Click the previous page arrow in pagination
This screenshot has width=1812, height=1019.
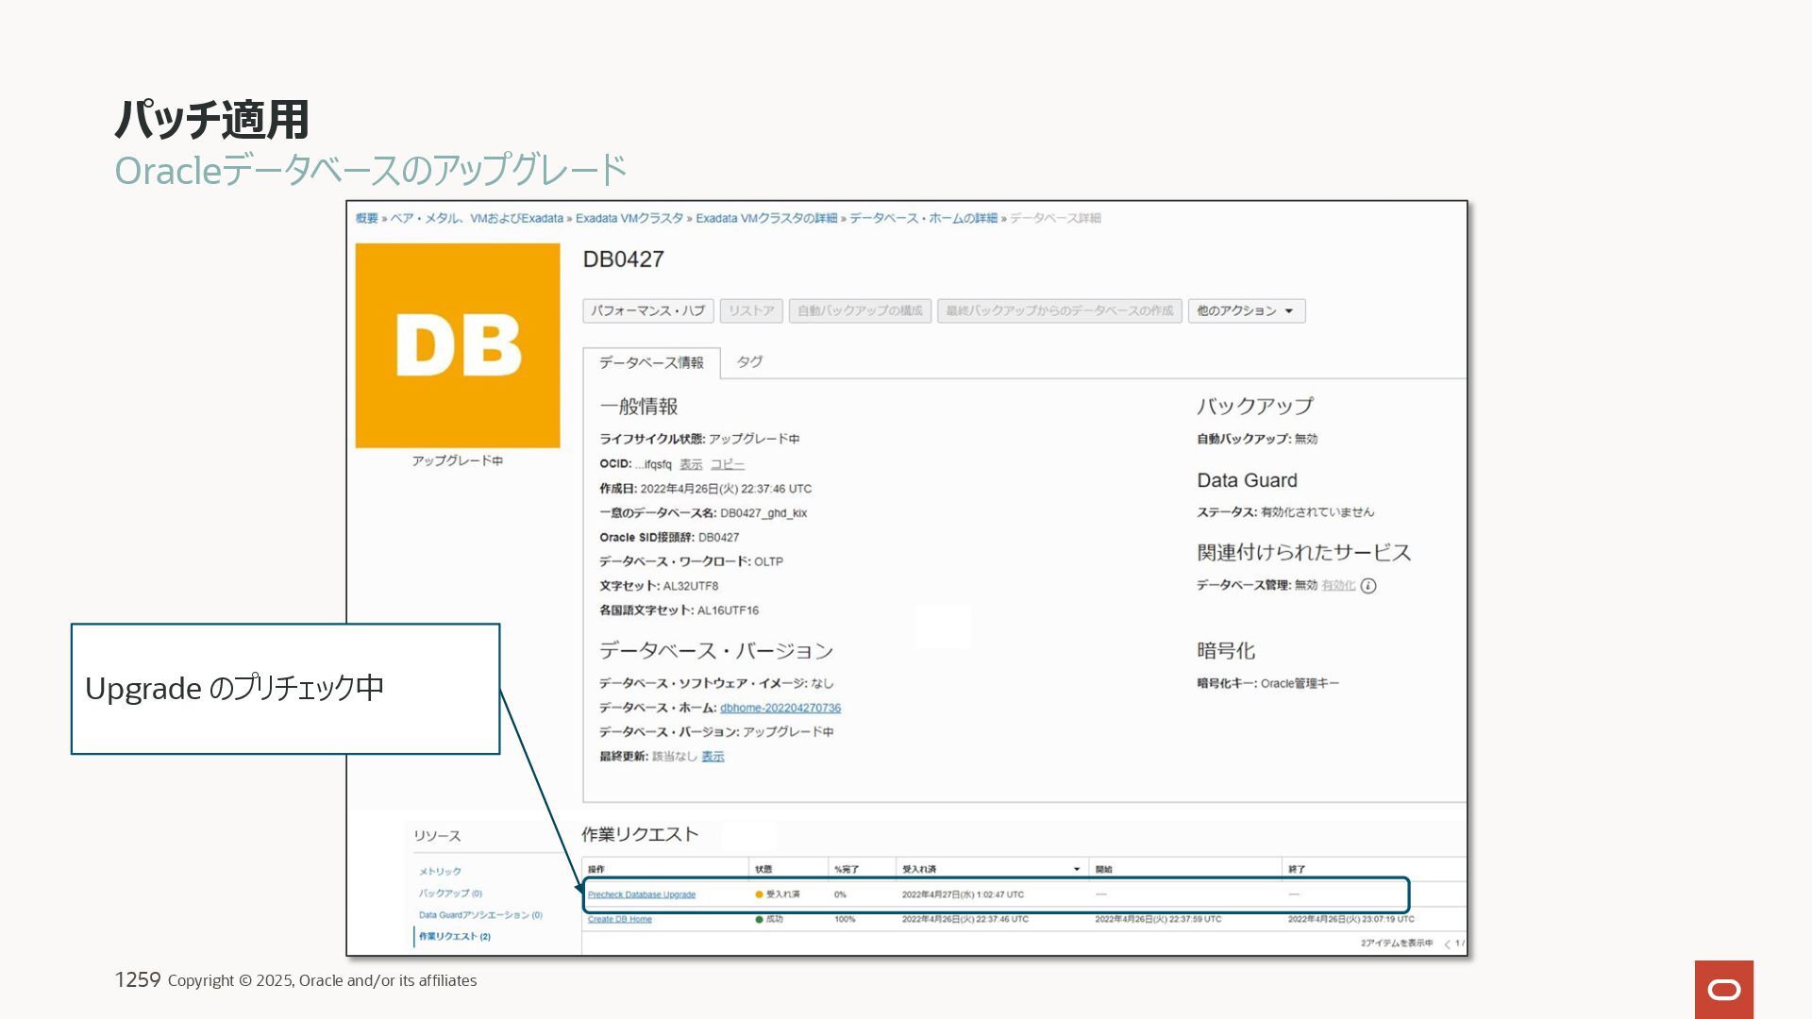pos(1447,944)
